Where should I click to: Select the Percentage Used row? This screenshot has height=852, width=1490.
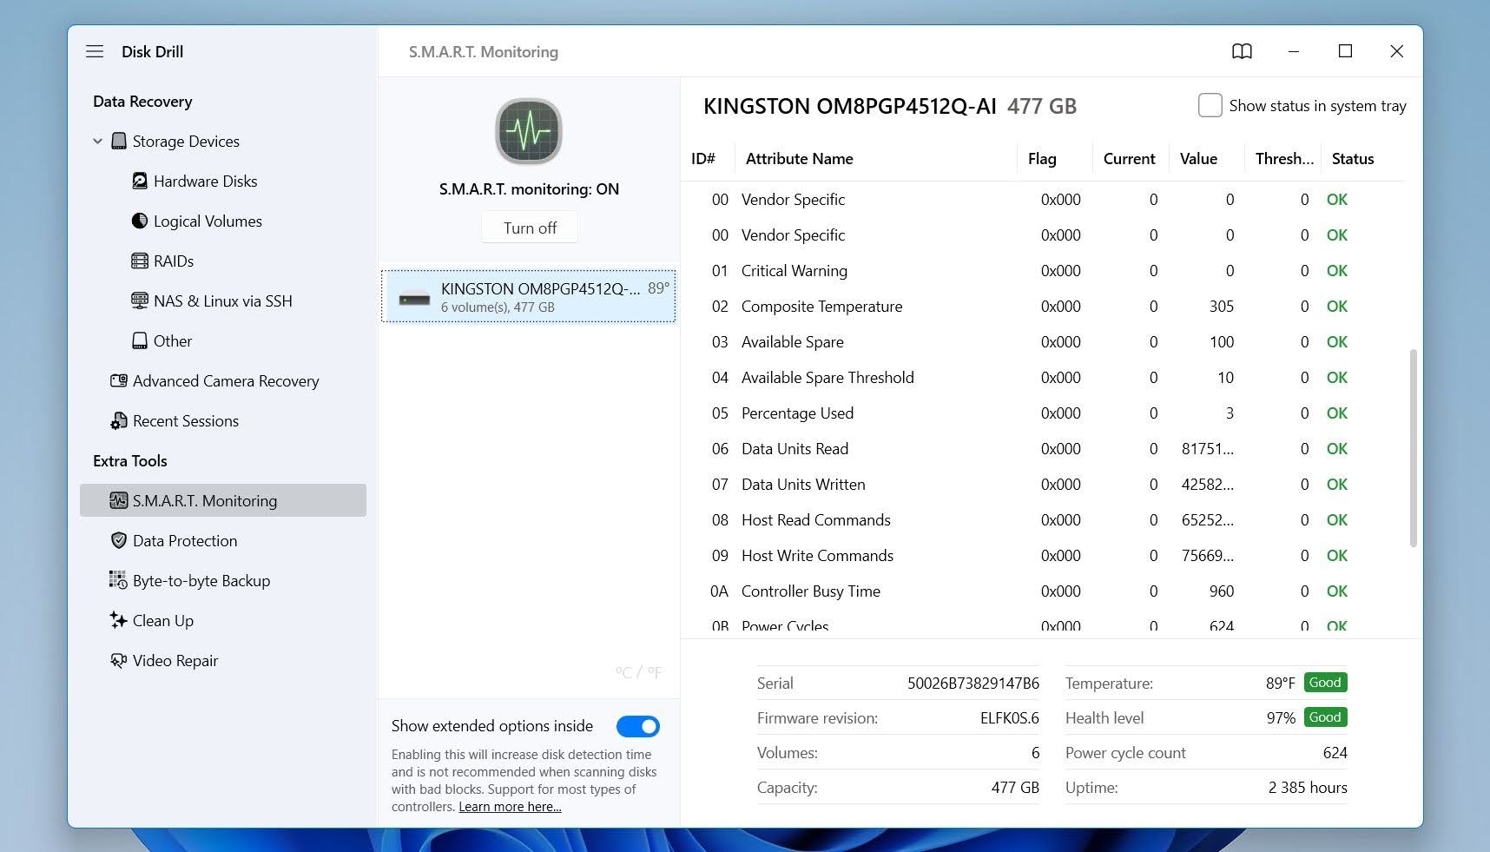coord(1042,413)
